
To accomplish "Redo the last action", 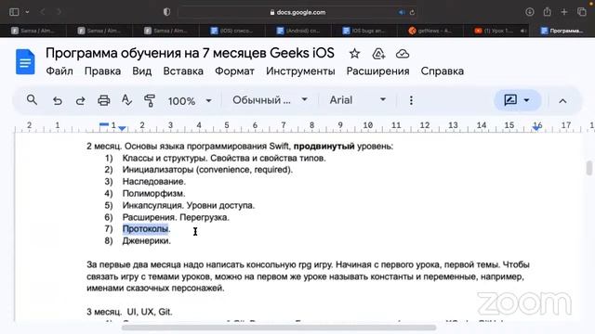I will click(81, 101).
